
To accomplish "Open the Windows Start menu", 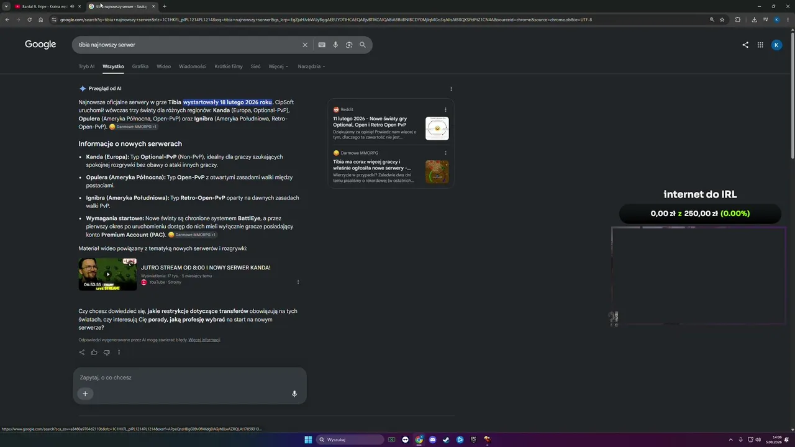I will point(308,440).
